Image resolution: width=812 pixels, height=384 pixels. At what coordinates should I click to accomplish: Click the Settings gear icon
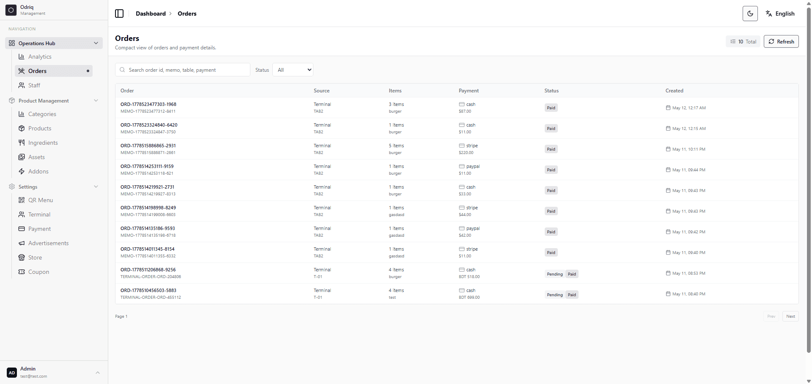(x=12, y=187)
